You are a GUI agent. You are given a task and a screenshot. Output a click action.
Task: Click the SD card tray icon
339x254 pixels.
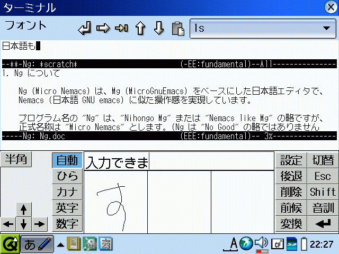292,244
